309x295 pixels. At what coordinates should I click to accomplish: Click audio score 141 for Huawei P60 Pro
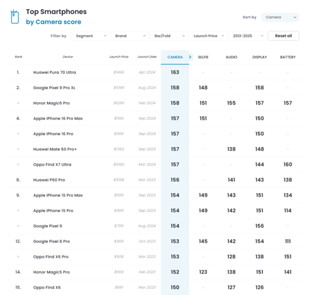coord(231,180)
